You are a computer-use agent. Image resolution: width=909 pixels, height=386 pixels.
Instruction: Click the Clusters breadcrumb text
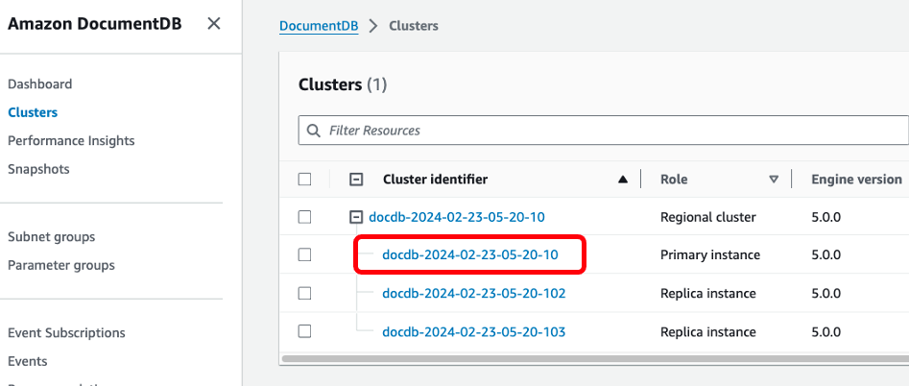tap(414, 26)
